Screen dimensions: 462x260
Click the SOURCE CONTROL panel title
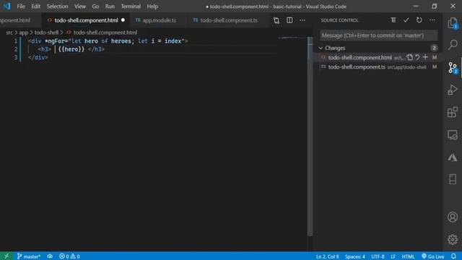click(x=339, y=20)
